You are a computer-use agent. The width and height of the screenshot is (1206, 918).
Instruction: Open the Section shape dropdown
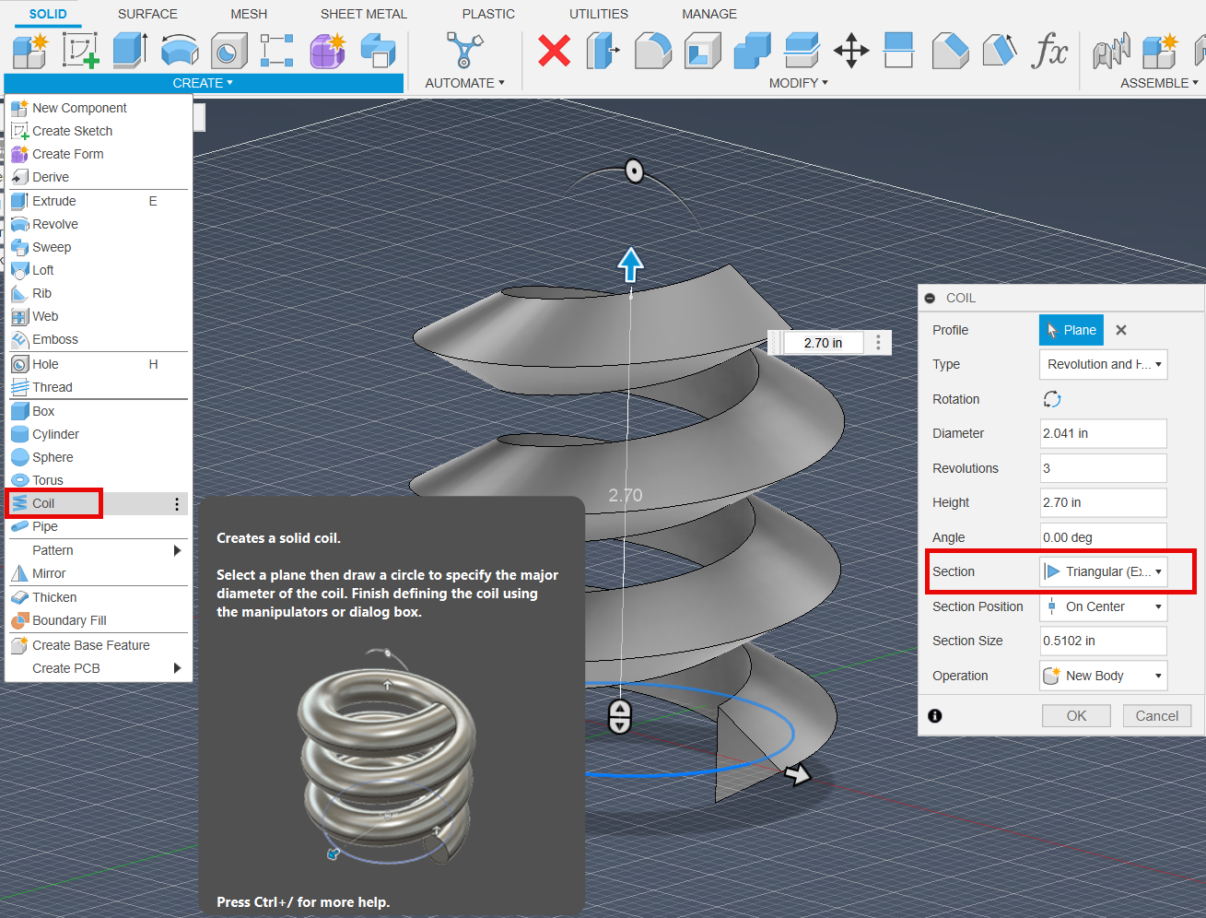[x=1104, y=571]
